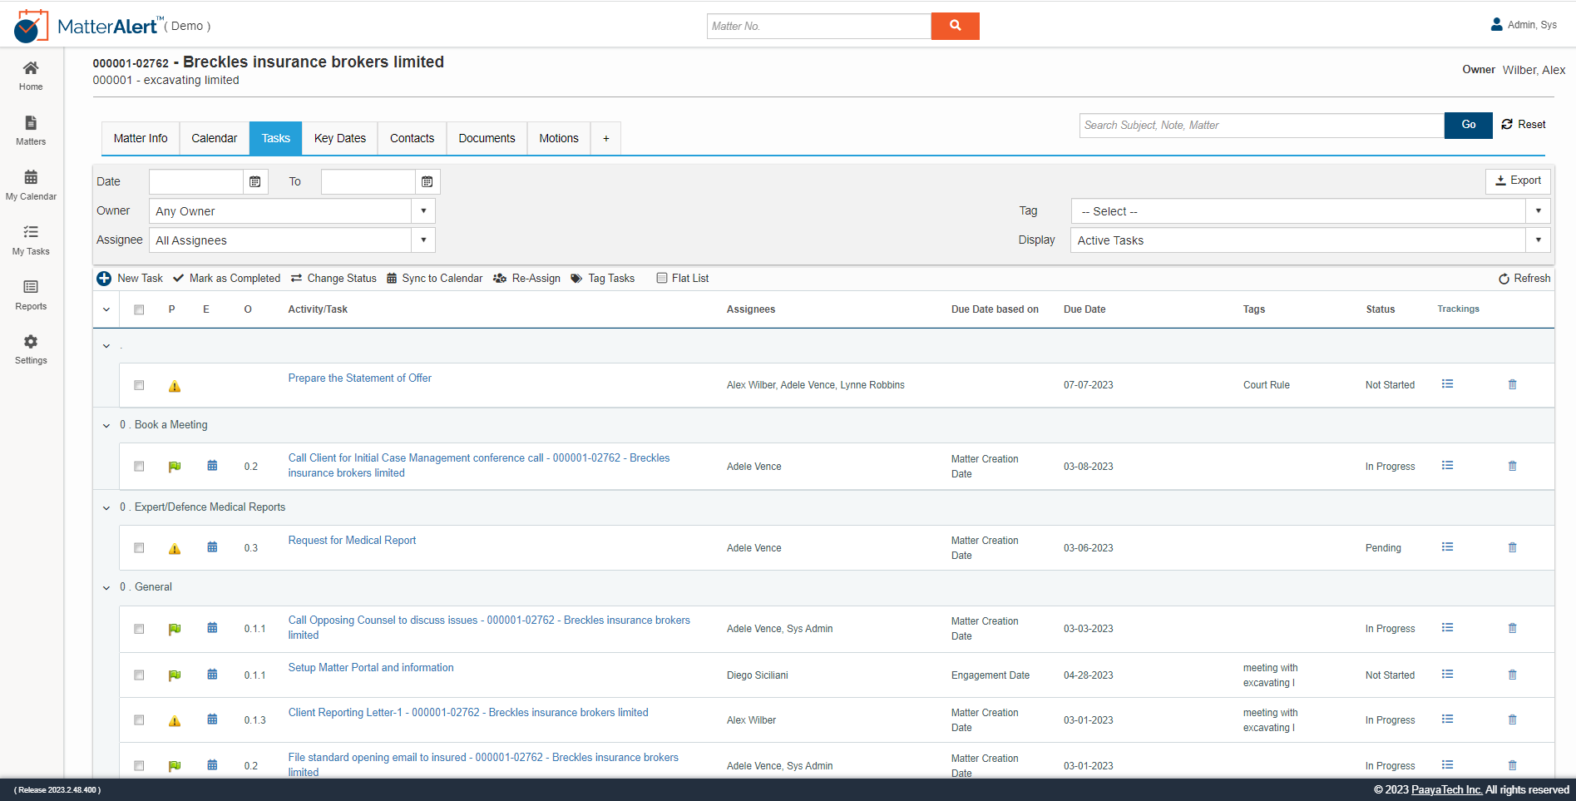Check the select-all checkbox in the task header

(x=139, y=309)
